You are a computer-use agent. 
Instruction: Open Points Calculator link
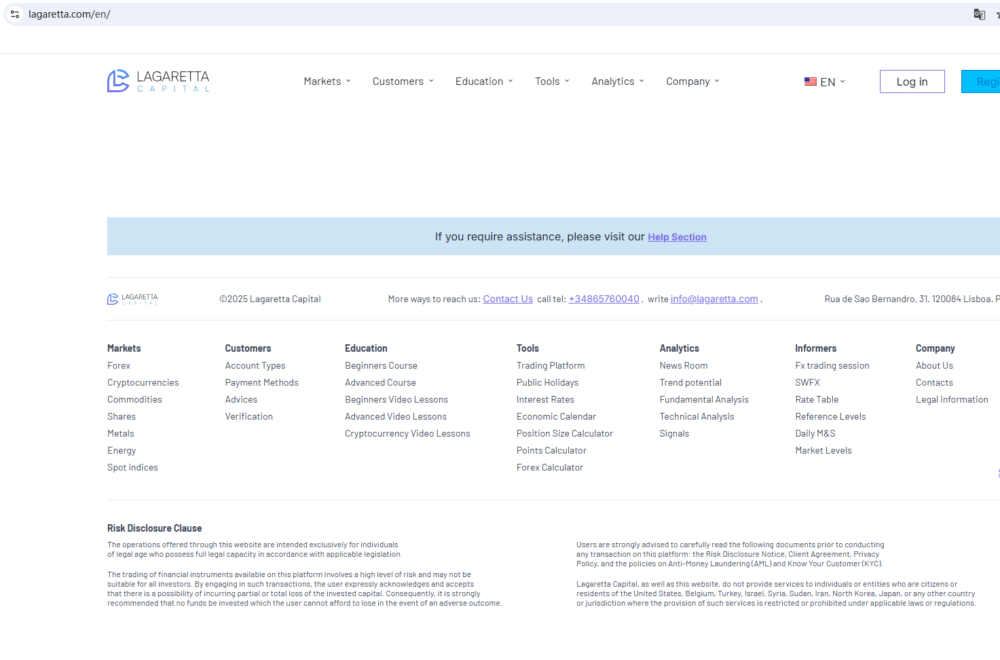[x=551, y=450]
